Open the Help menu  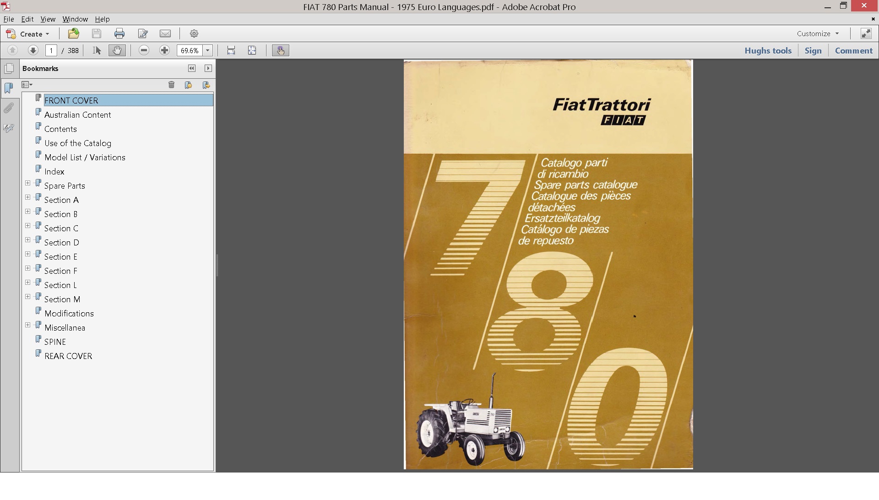pyautogui.click(x=102, y=19)
